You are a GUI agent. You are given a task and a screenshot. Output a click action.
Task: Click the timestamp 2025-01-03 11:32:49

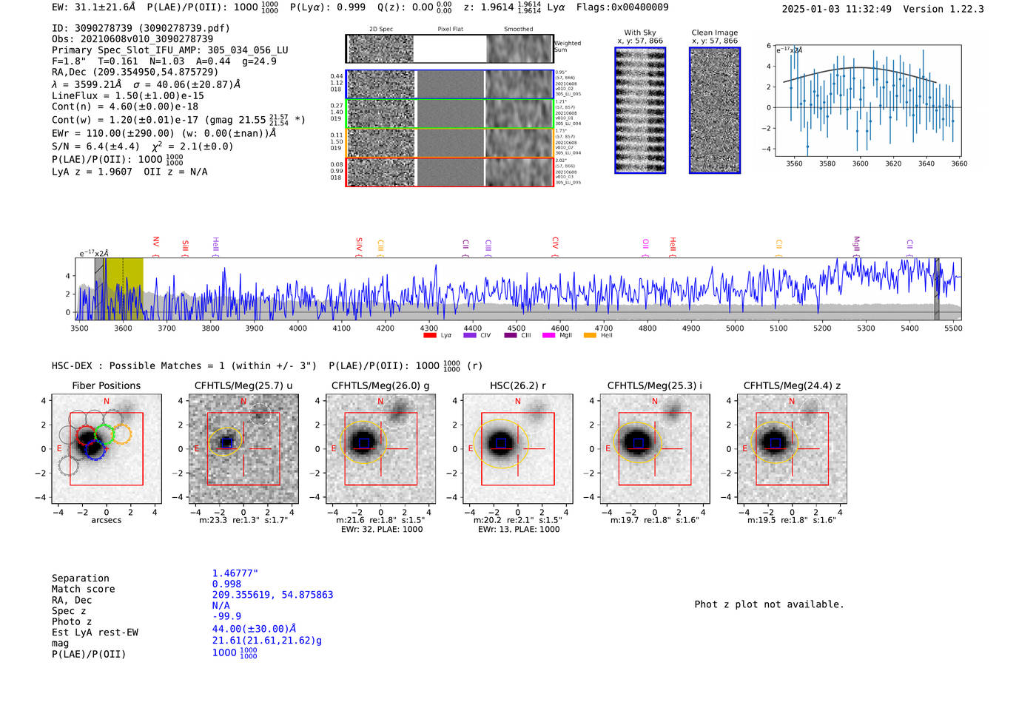(x=837, y=9)
